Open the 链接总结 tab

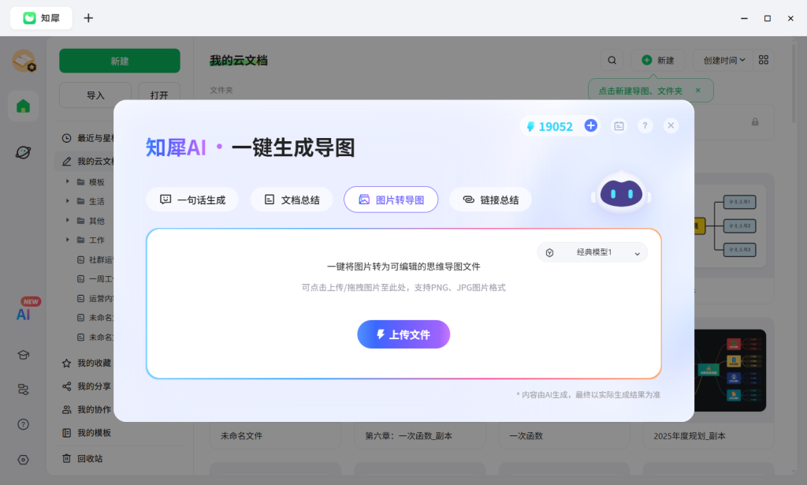490,200
